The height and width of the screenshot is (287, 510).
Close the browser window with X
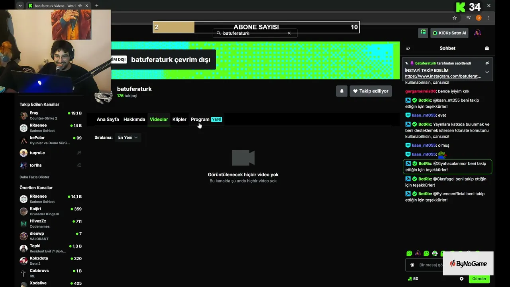pyautogui.click(x=489, y=6)
